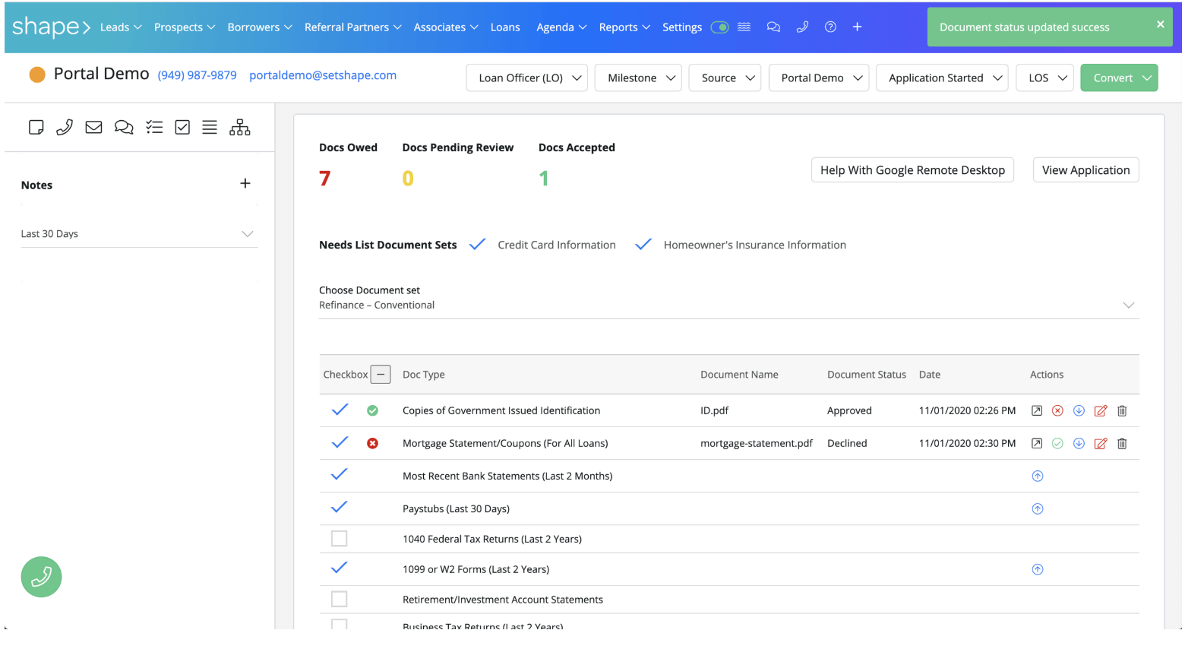The height and width of the screenshot is (646, 1185).
Task: Toggle the Retirement/Investment Account Statements checkbox
Action: (339, 599)
